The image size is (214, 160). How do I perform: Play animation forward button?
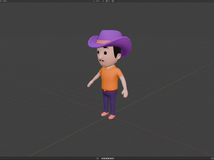coord(108,159)
